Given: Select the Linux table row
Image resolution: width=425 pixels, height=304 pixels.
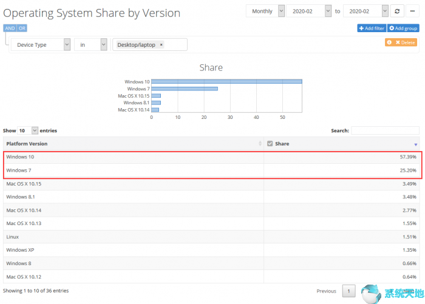Looking at the screenshot, I should click(x=211, y=237).
